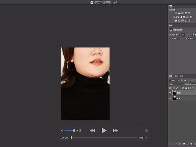Toggle filter for pixel layers
The image size is (196, 147).
(182, 80)
